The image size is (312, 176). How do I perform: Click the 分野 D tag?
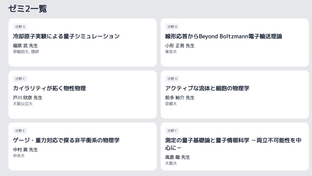coord(172,79)
